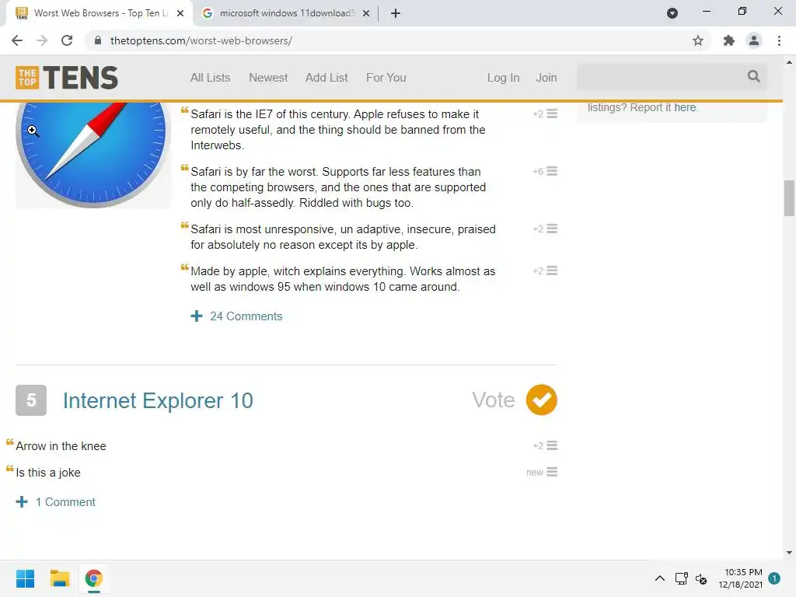Screen dimensions: 796x597
Task: Click the address bar URL
Action: [201, 40]
